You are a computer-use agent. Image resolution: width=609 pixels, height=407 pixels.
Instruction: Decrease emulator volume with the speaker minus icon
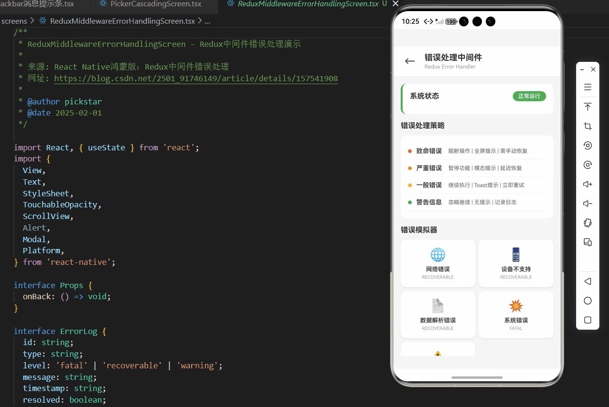(x=588, y=203)
